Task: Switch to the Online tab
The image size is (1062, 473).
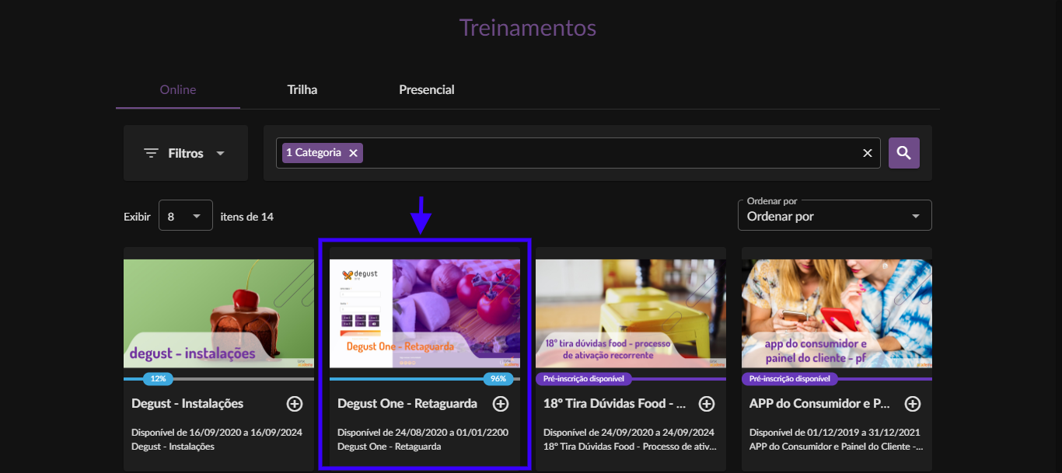Action: tap(178, 89)
